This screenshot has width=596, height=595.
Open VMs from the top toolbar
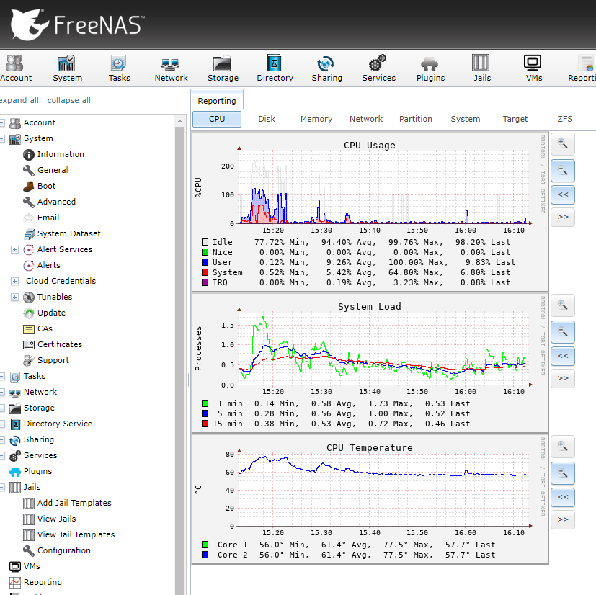point(533,68)
